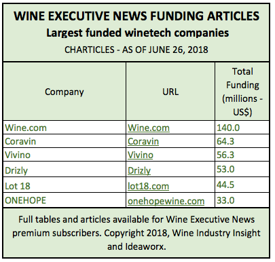Select the Drizly company name cell

pos(65,170)
